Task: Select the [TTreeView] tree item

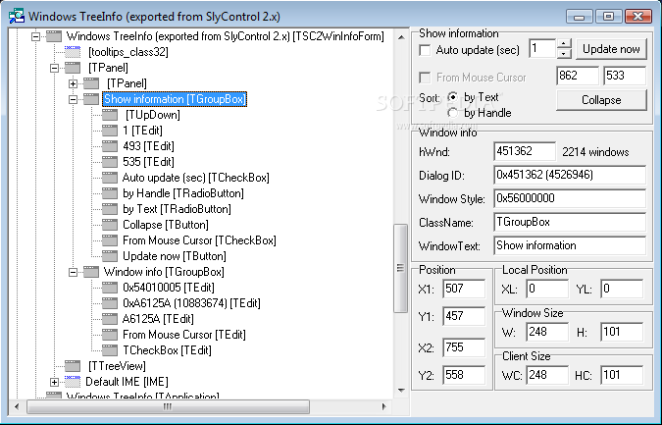Action: pyautogui.click(x=117, y=366)
